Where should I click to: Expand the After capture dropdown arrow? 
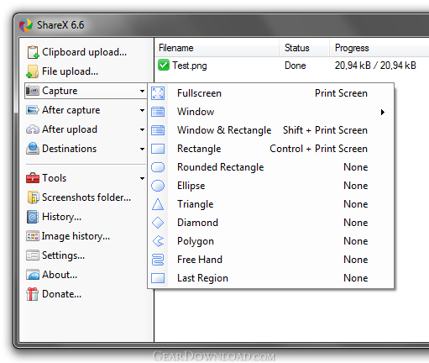click(142, 110)
